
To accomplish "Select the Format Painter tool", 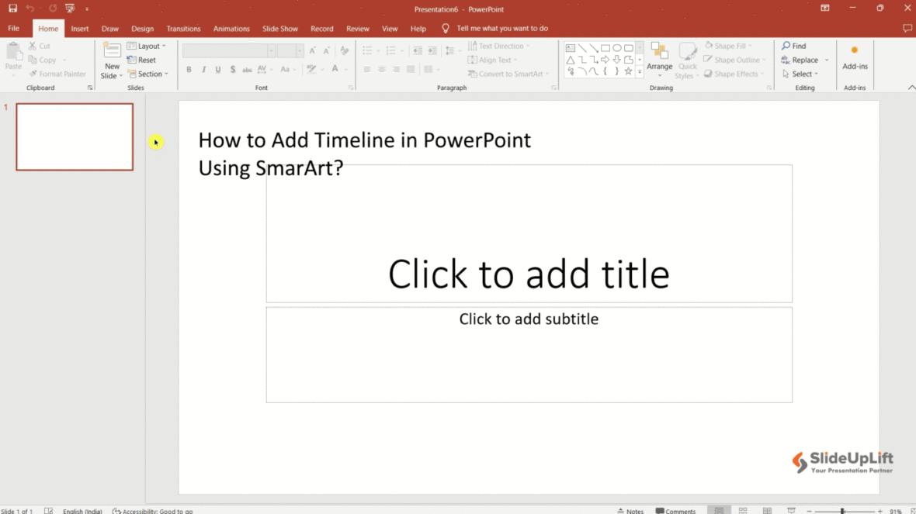I will coord(57,74).
